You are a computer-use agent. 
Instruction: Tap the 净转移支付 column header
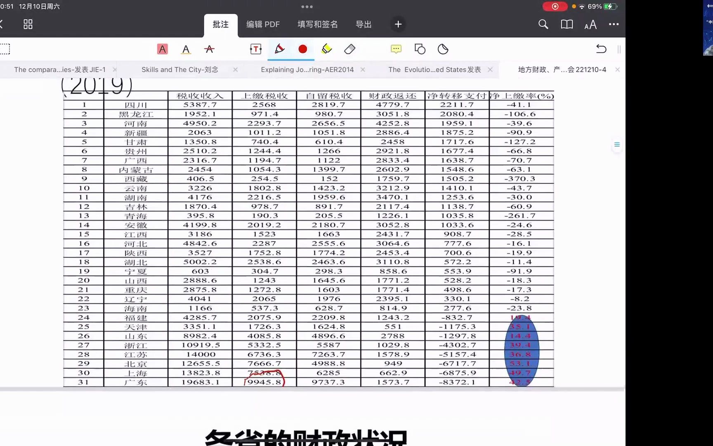pyautogui.click(x=457, y=96)
